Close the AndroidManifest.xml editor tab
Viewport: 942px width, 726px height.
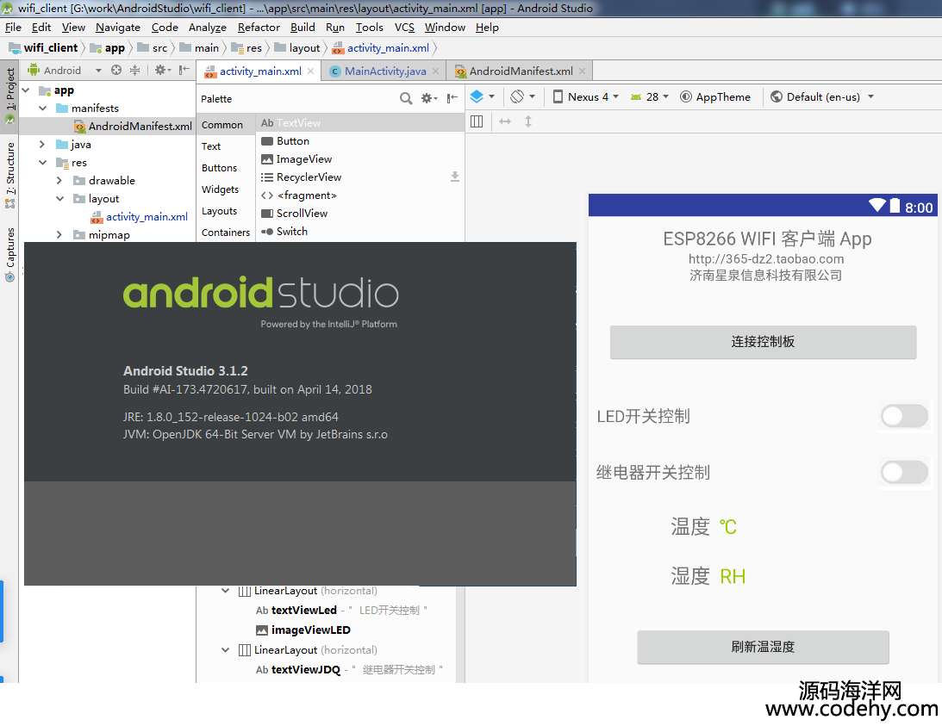[582, 71]
